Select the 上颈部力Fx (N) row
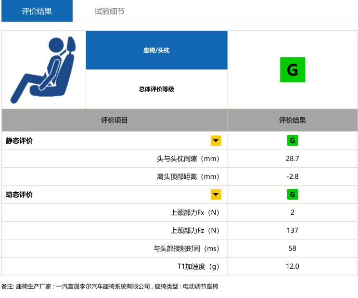 pyautogui.click(x=179, y=212)
